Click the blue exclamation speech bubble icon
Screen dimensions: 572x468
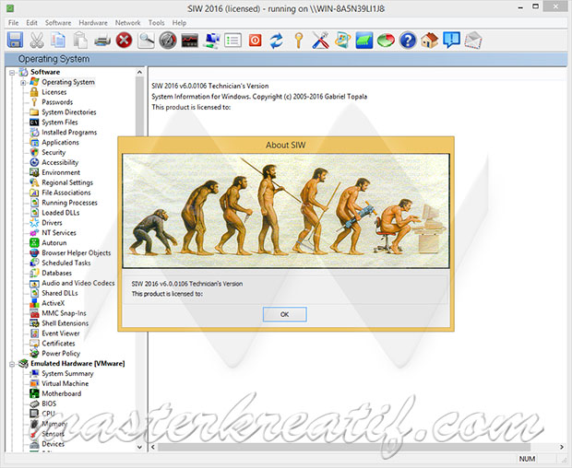click(x=452, y=40)
